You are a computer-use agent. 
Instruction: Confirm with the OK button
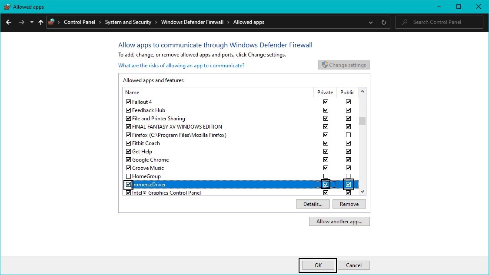pyautogui.click(x=318, y=265)
